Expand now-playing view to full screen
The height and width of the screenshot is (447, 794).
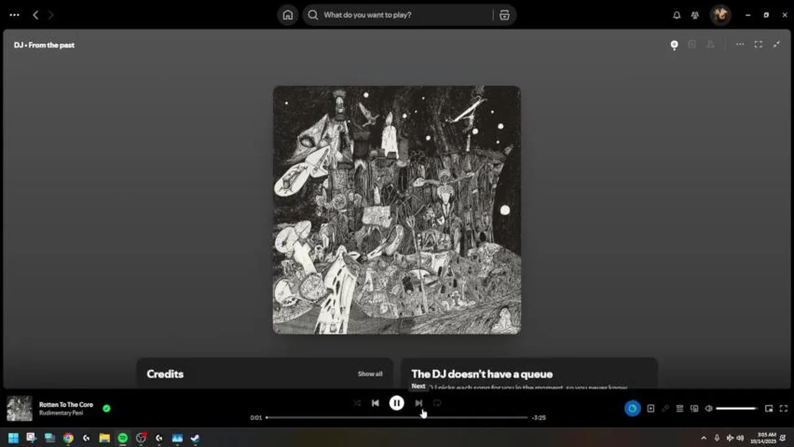point(759,45)
